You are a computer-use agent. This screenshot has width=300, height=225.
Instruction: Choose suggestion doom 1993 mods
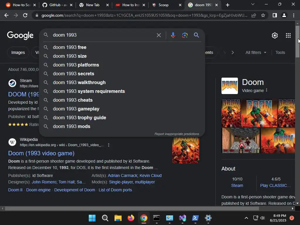(x=122, y=127)
